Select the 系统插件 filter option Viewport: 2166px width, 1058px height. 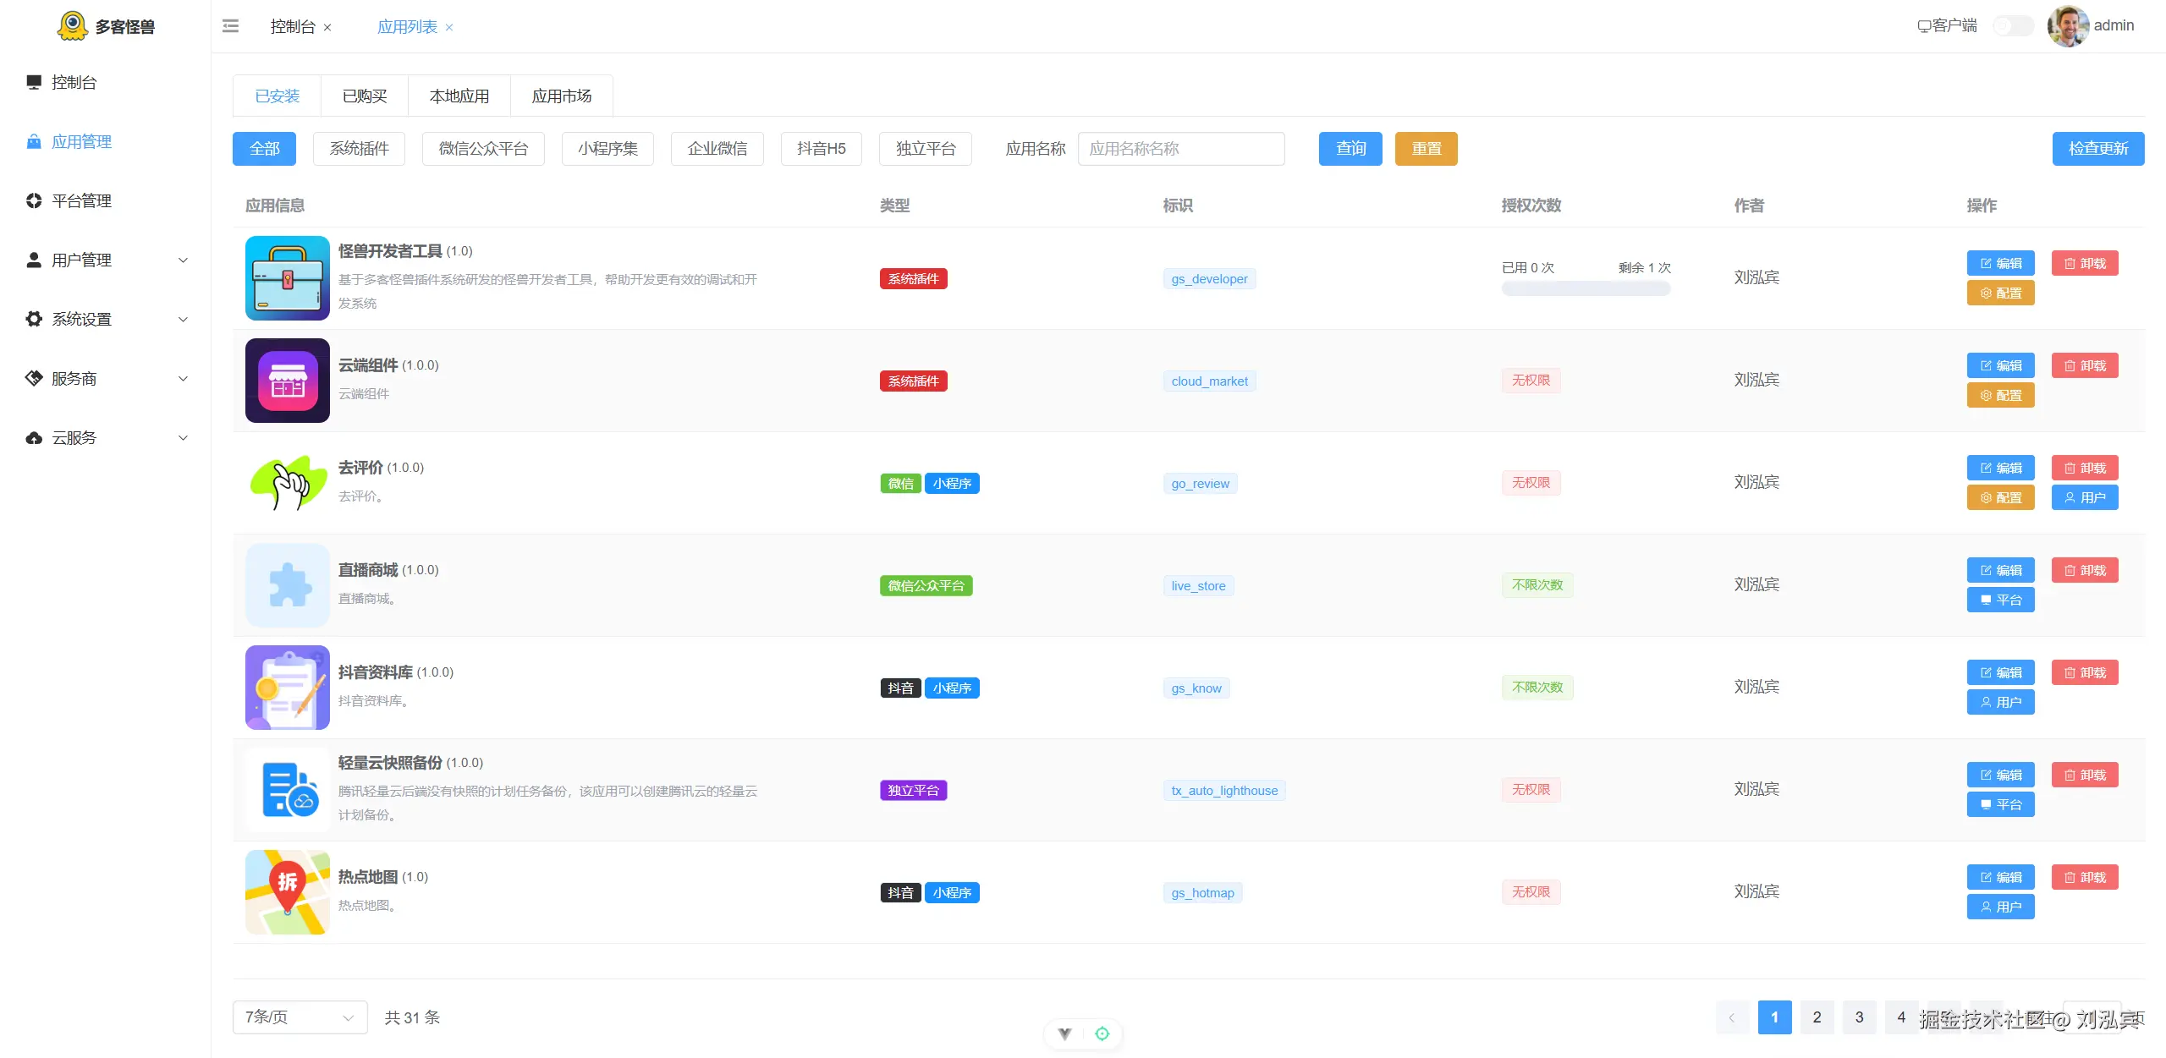pos(359,149)
